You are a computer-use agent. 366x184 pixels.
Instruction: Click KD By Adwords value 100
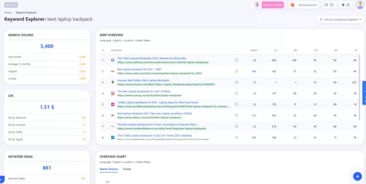(84, 118)
